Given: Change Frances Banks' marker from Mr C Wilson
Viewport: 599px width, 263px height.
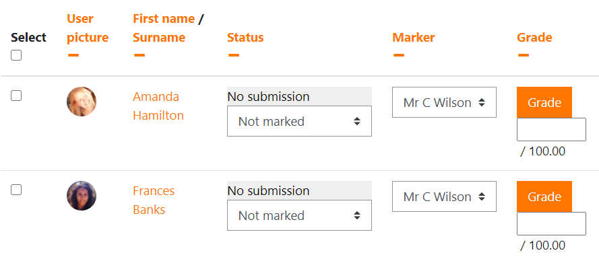Looking at the screenshot, I should (444, 196).
